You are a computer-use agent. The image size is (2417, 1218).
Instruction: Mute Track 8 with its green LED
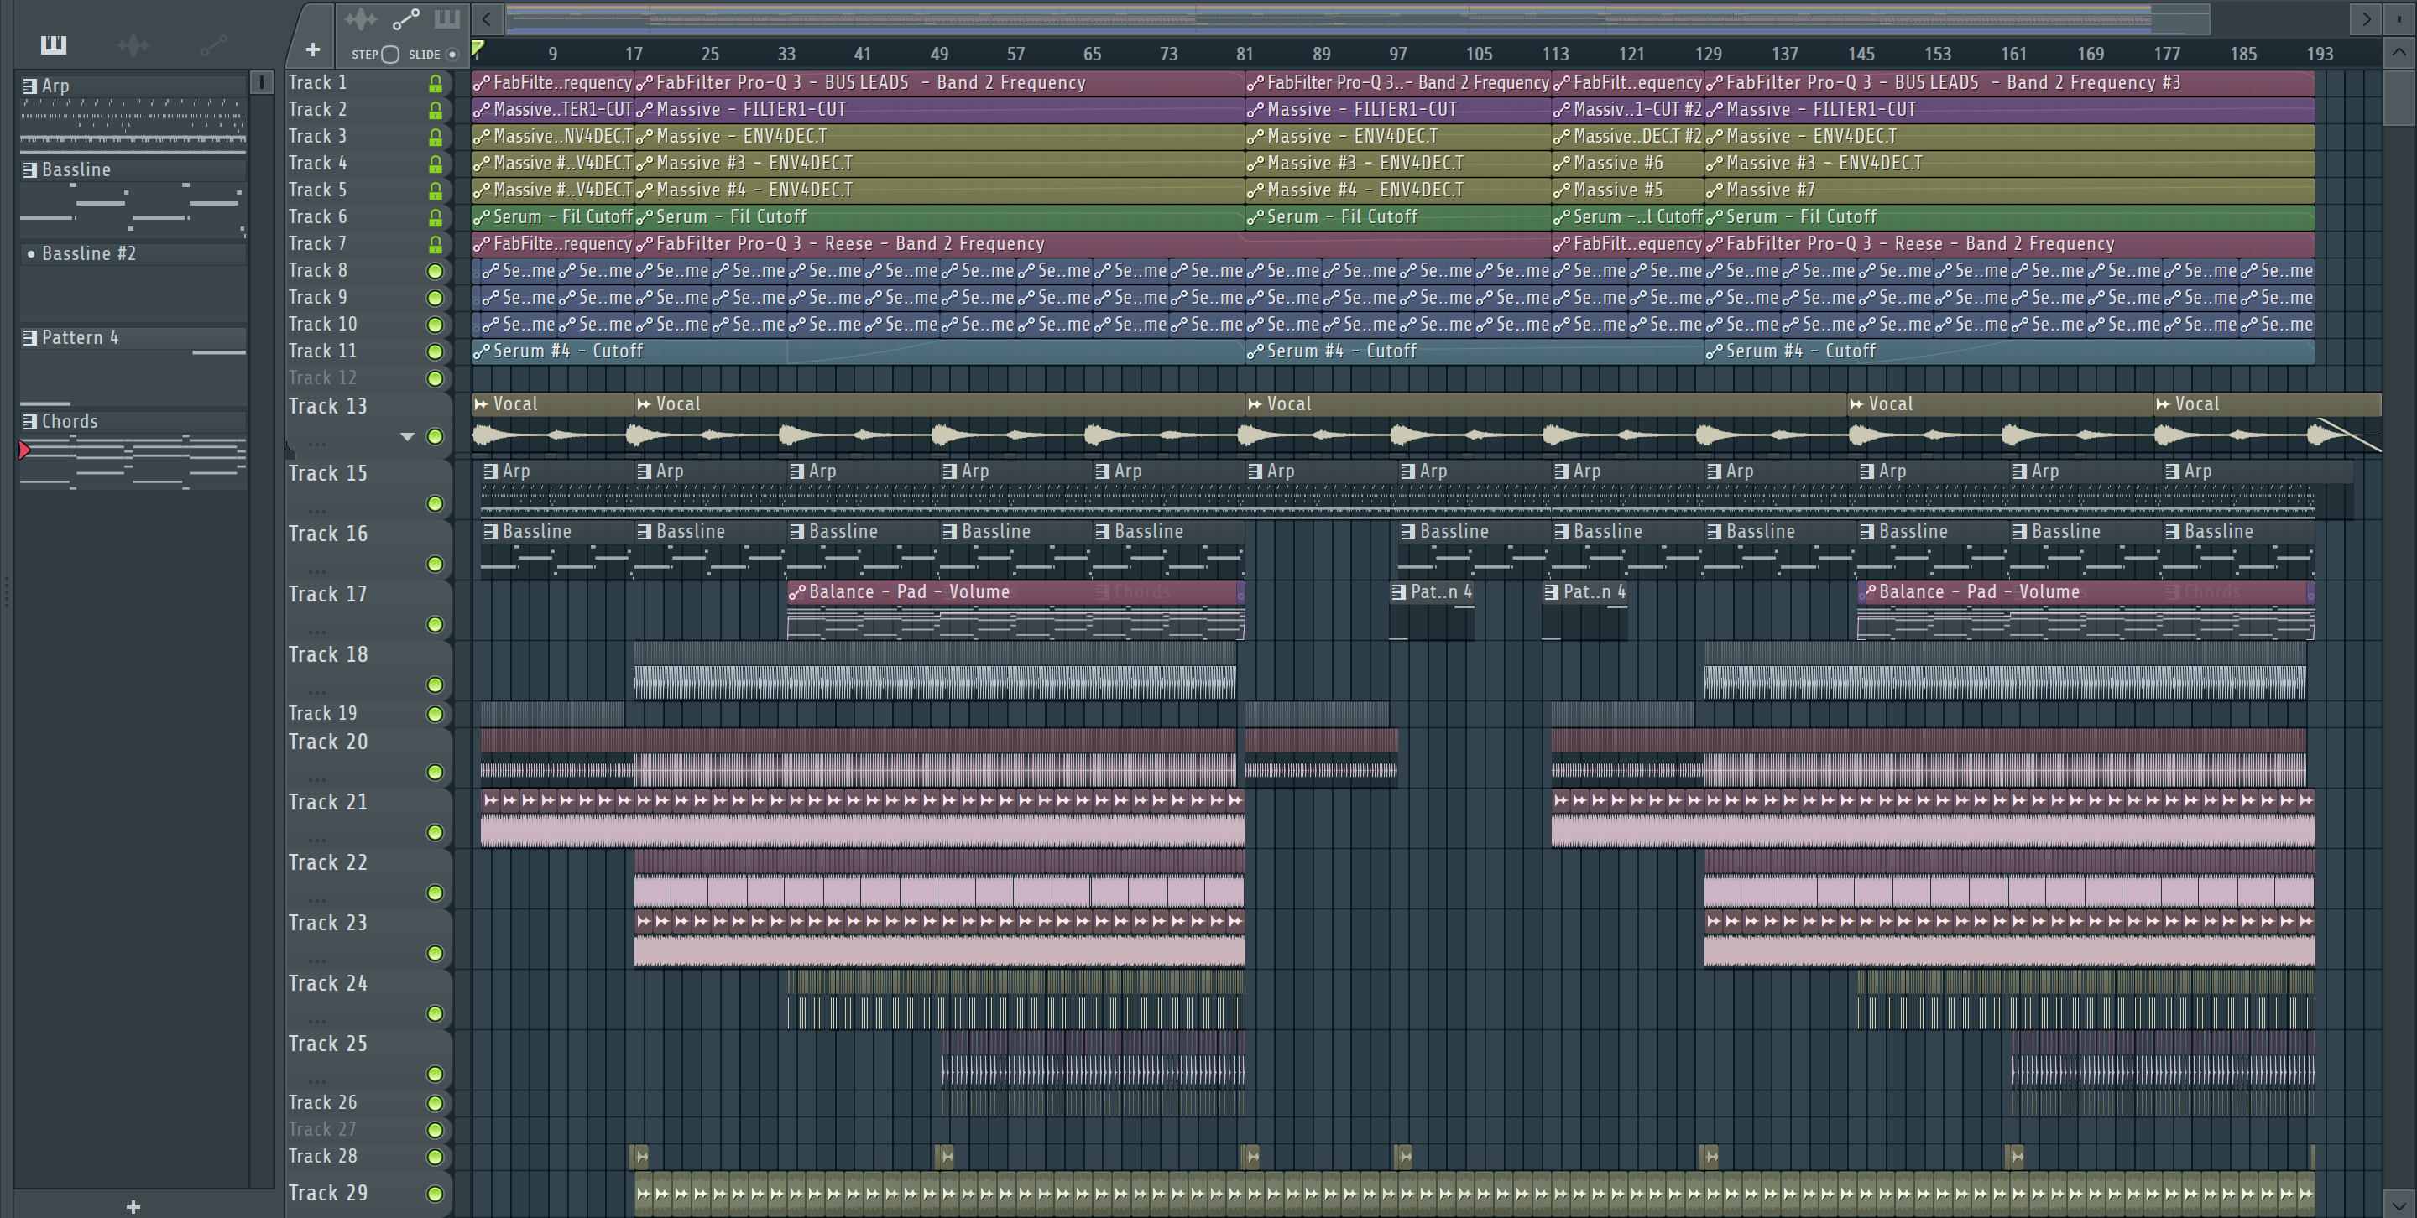point(436,271)
